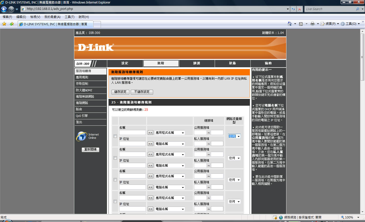The height and width of the screenshot is (222, 365).
Task: Click the Print icon in command bar
Action: tap(312, 24)
